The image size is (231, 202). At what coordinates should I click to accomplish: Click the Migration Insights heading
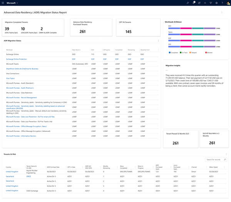[x=173, y=66]
